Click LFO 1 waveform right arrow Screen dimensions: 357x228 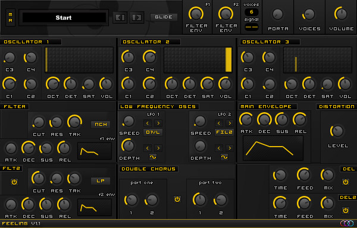click(x=158, y=148)
